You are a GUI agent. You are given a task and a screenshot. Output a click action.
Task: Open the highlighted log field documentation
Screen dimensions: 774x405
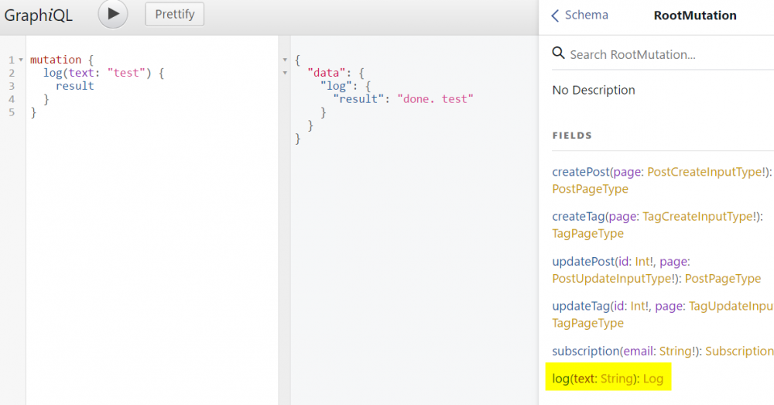560,379
